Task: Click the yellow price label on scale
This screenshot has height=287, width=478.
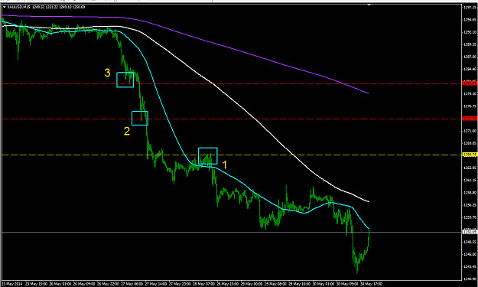Action: [470, 155]
